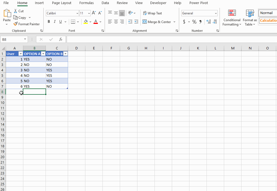Viewport: 277px width, 191px height.
Task: Apply italic formatting
Action: click(x=54, y=22)
